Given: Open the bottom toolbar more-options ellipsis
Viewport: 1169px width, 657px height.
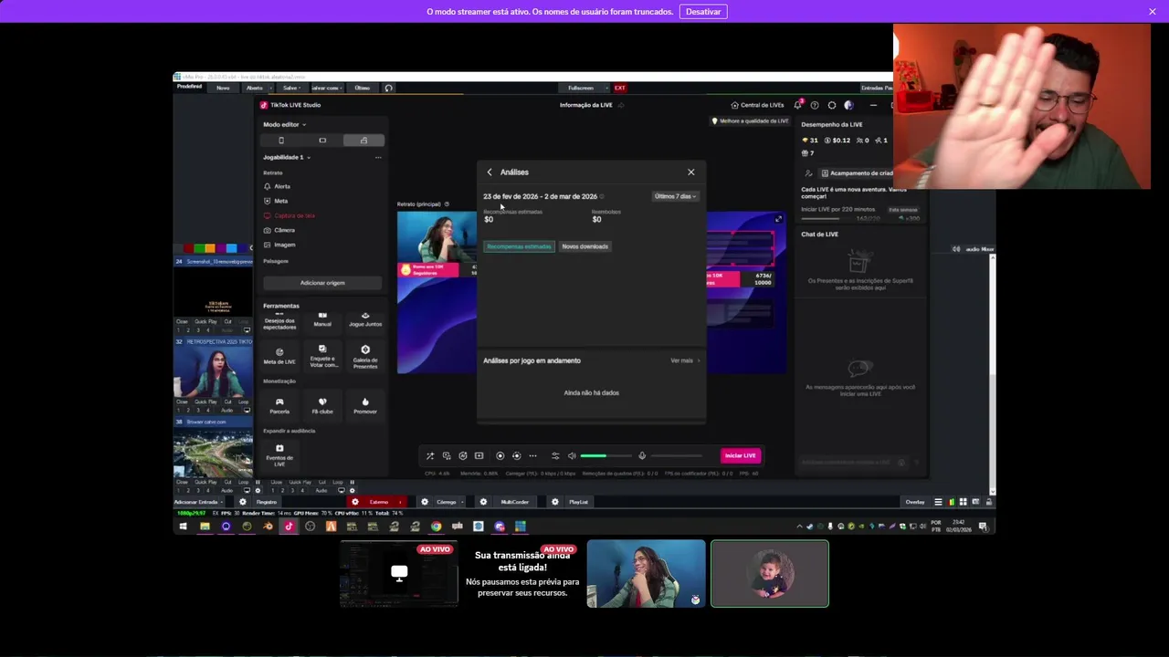Looking at the screenshot, I should point(533,456).
